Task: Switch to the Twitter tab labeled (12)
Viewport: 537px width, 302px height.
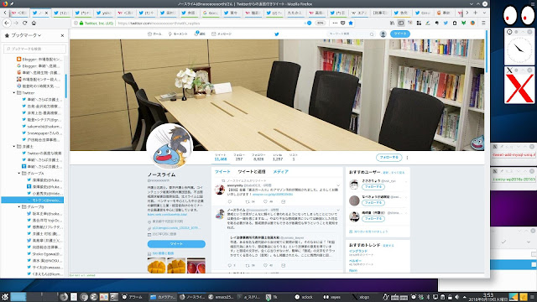Action: (x=61, y=13)
